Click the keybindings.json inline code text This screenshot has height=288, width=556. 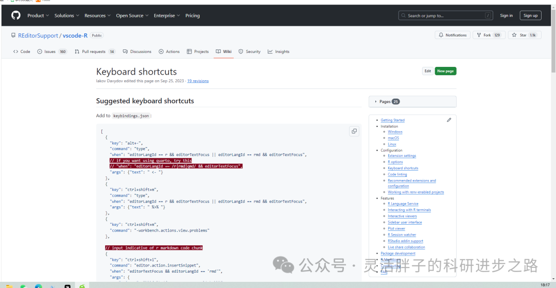pos(131,116)
